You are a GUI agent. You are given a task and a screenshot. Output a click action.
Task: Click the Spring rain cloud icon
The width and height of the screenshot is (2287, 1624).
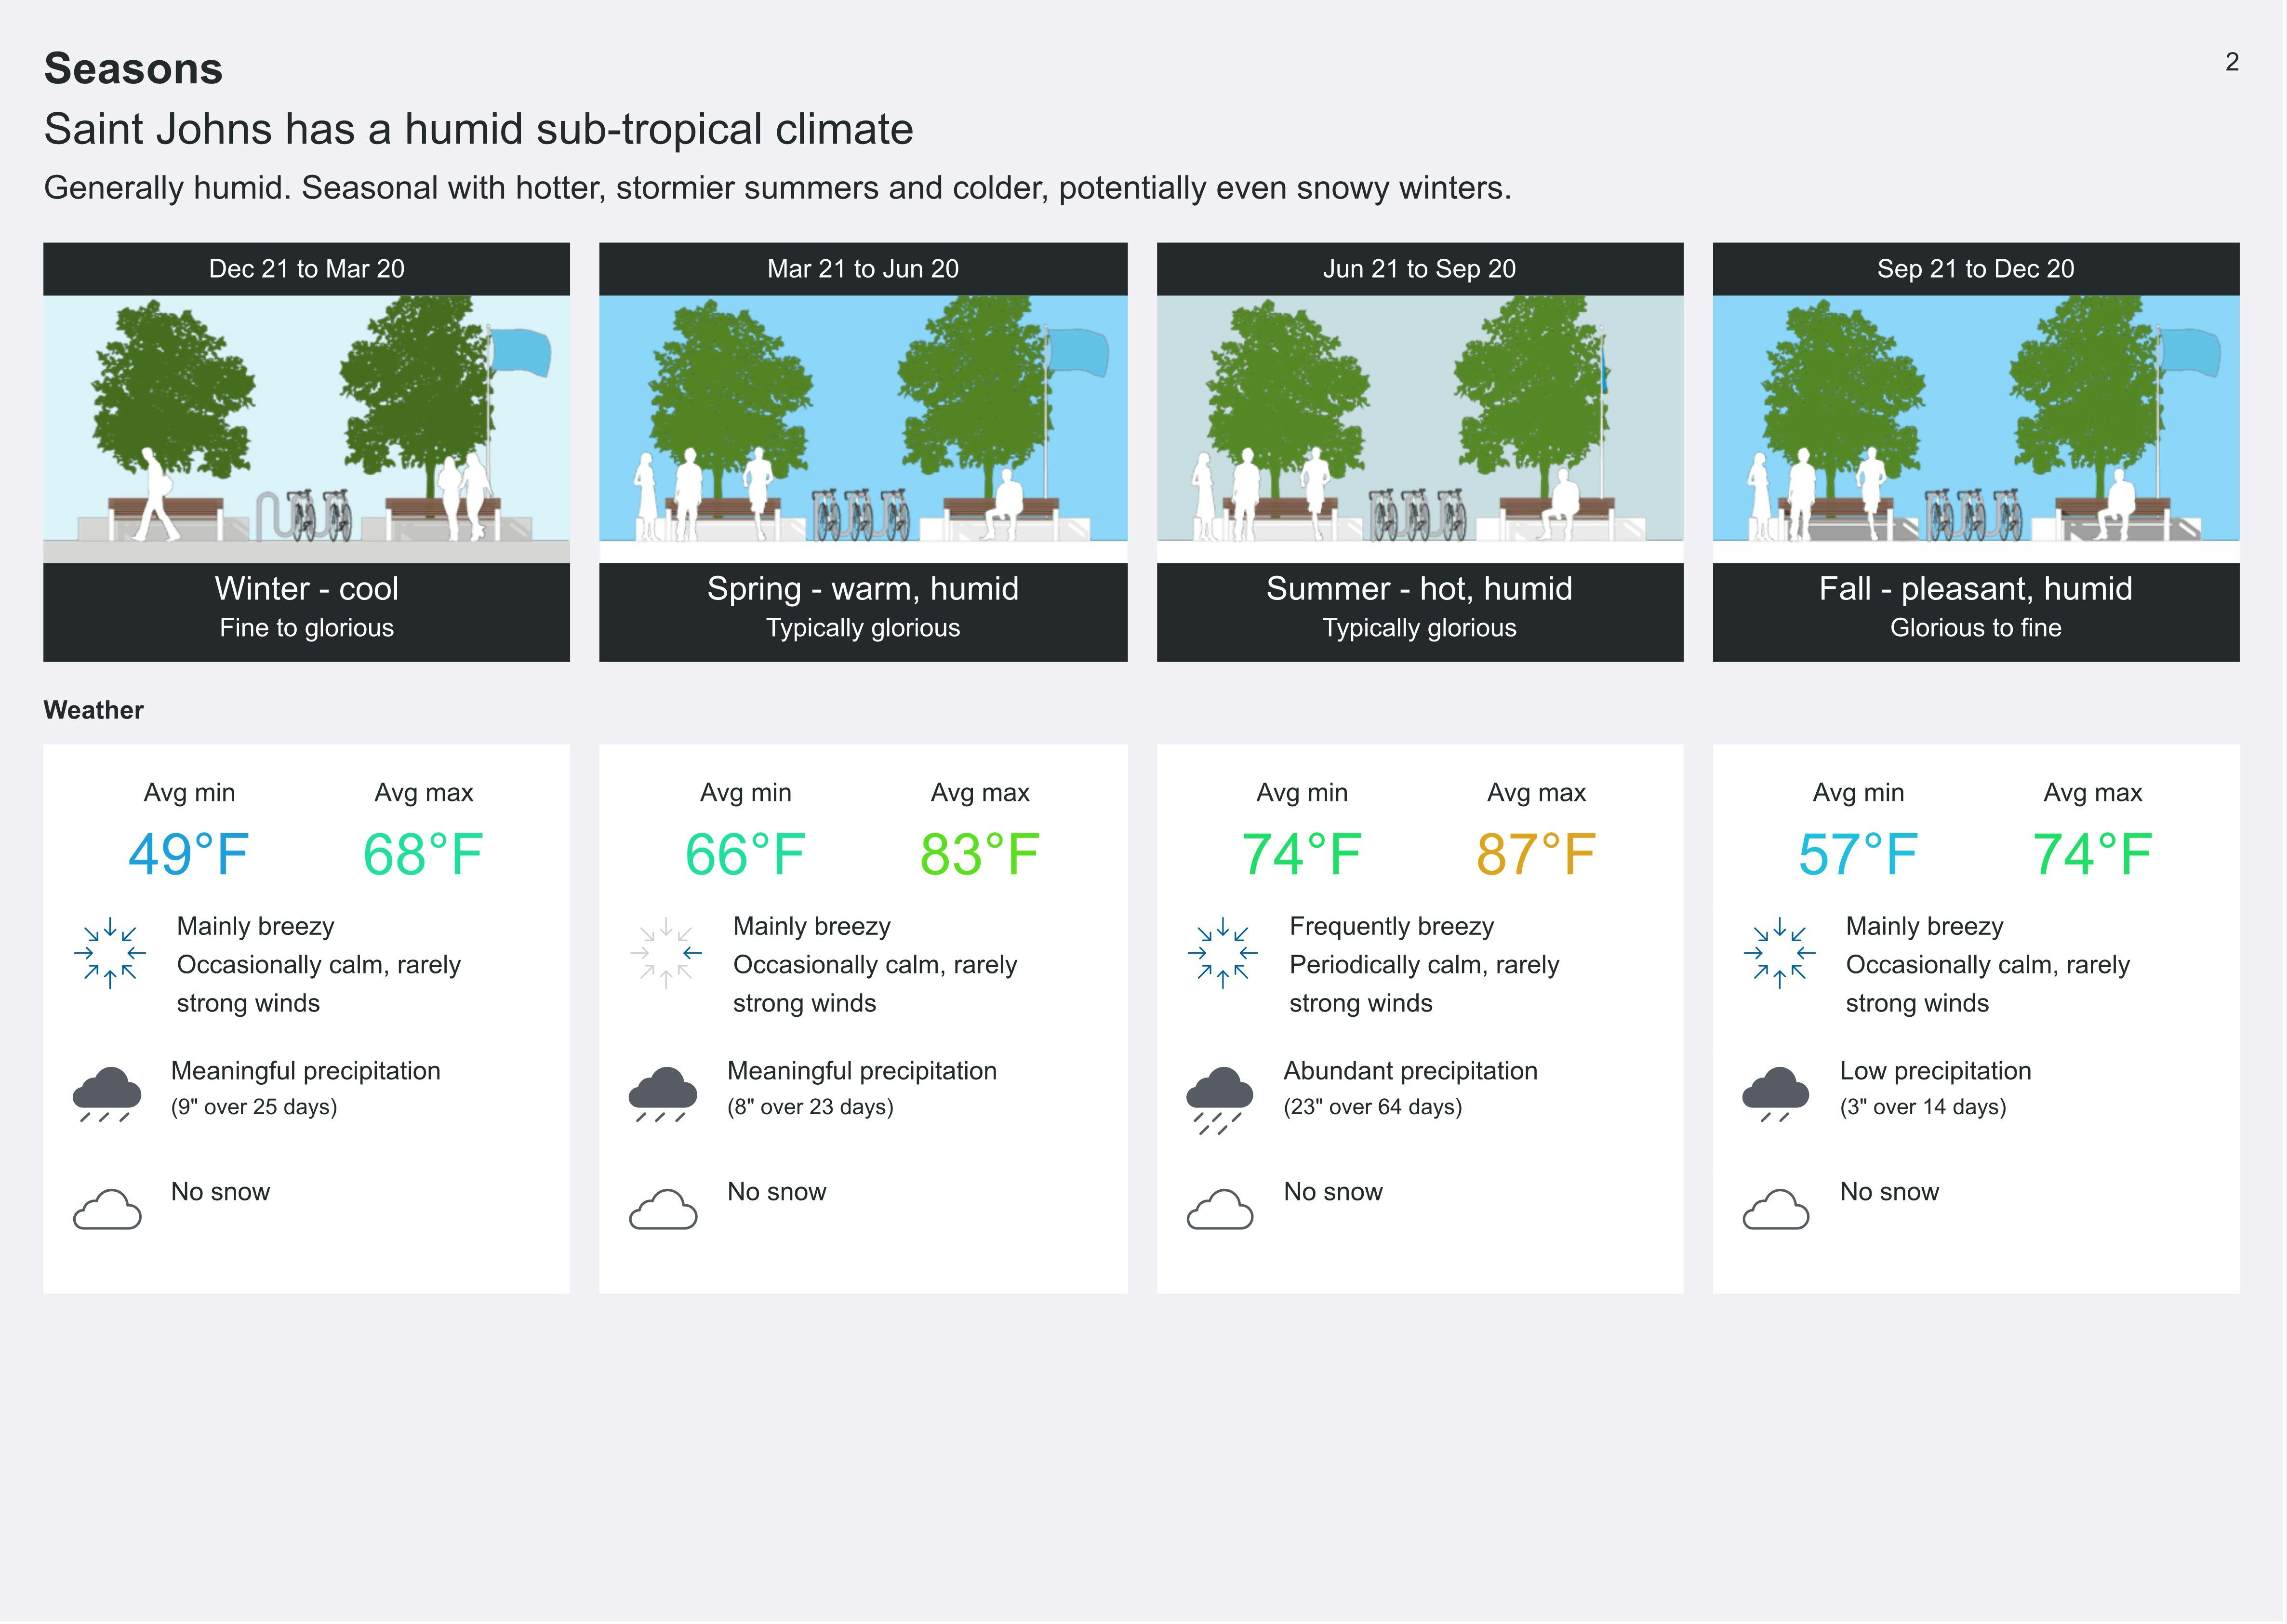click(663, 1093)
